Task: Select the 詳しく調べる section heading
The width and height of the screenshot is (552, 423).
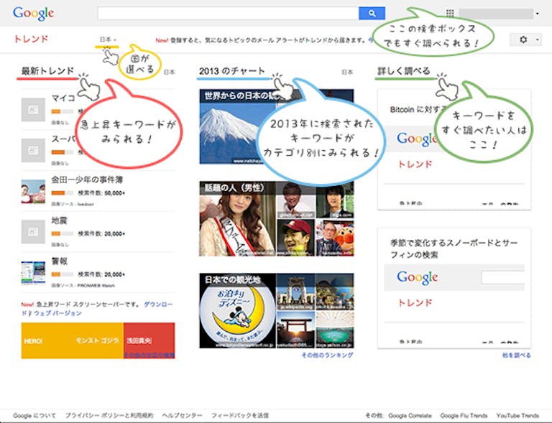Action: pos(403,71)
